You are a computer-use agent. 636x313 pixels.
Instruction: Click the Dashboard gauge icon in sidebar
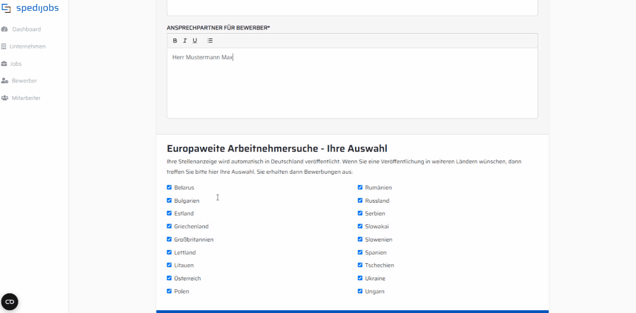[x=5, y=29]
